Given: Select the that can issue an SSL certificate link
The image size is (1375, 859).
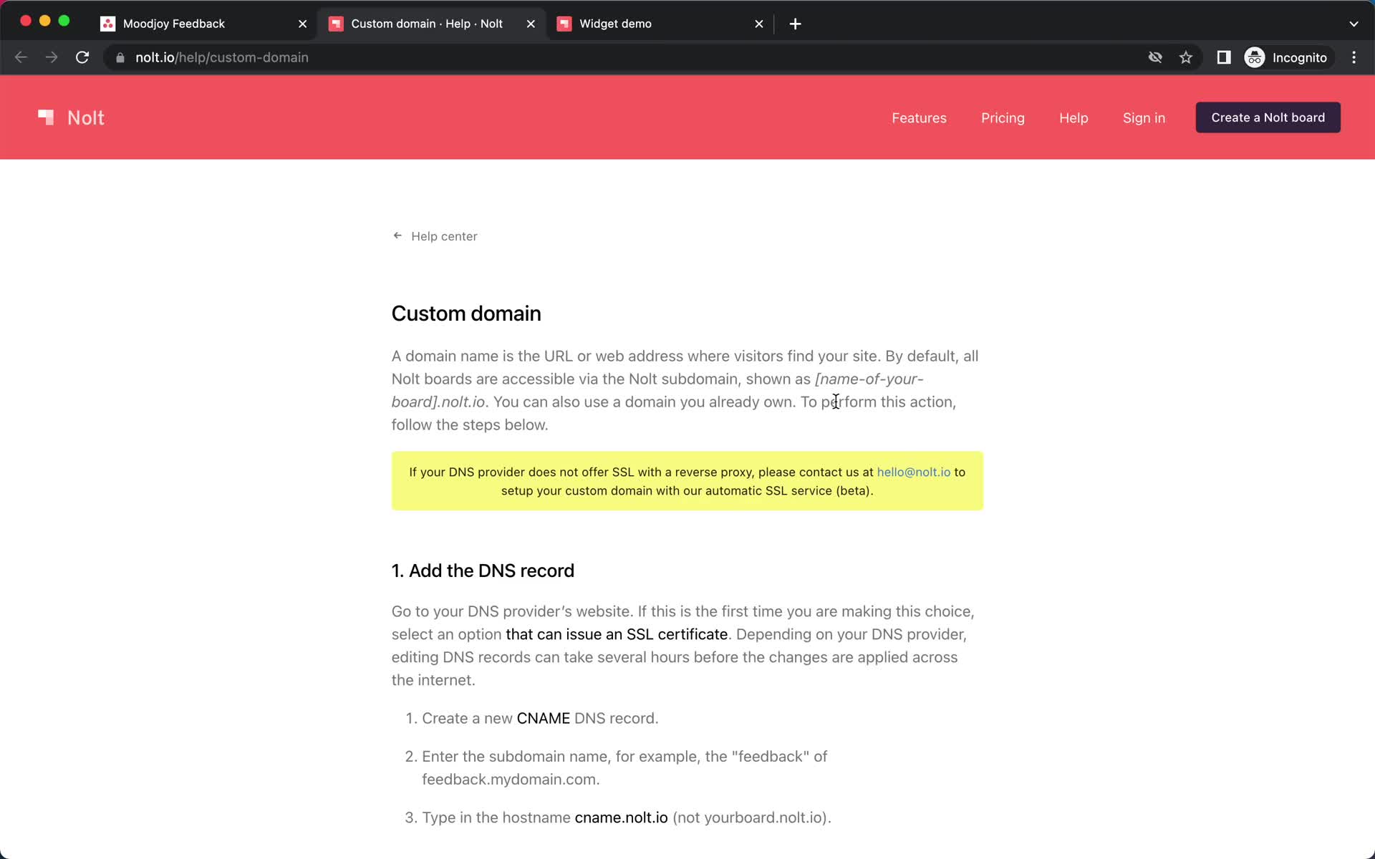Looking at the screenshot, I should [617, 634].
